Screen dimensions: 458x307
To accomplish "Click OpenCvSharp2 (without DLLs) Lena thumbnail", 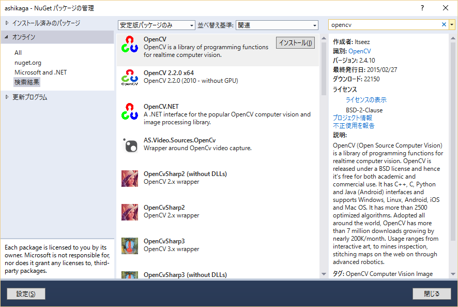I will point(130,179).
